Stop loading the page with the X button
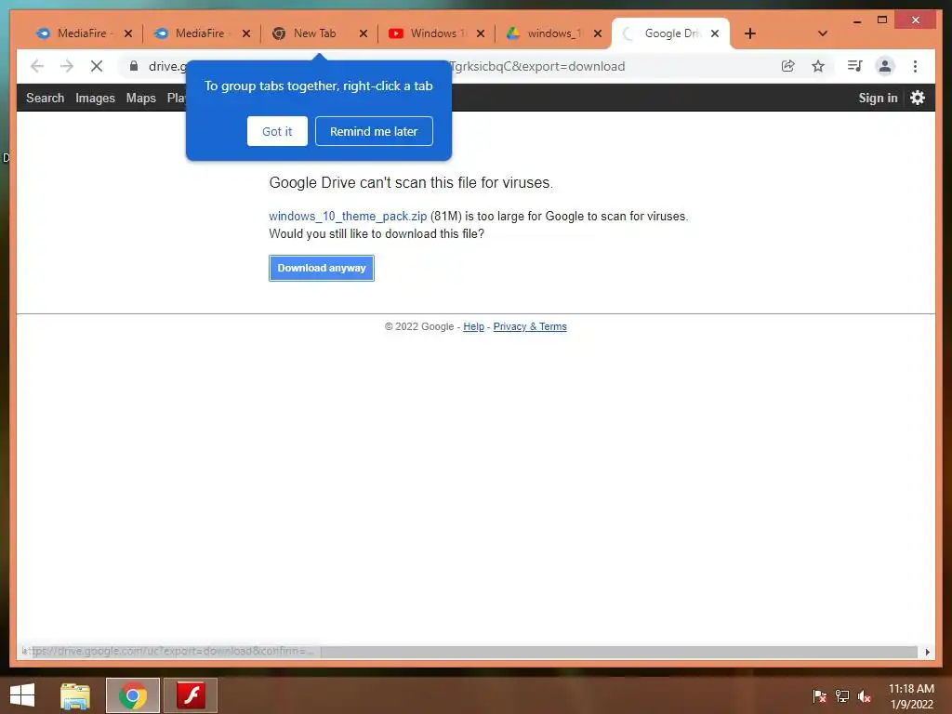952x714 pixels. (97, 66)
